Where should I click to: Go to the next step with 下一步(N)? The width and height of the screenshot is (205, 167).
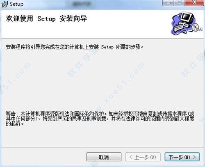tap(182, 157)
